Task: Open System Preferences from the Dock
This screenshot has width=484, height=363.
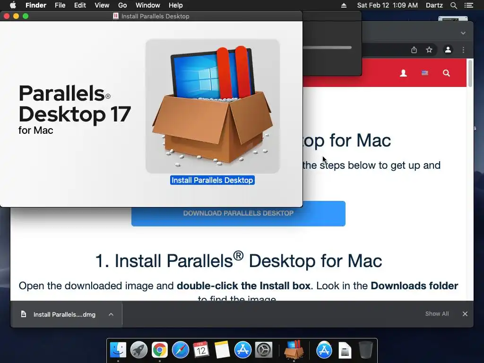Action: point(264,350)
